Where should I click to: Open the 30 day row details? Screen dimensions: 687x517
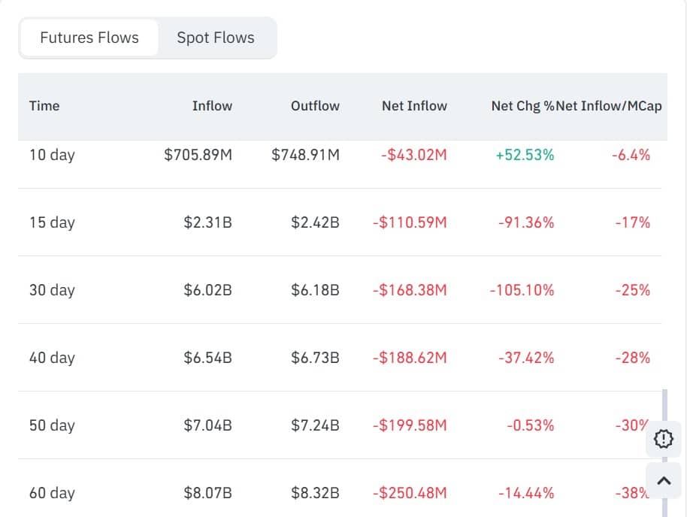[x=51, y=290]
